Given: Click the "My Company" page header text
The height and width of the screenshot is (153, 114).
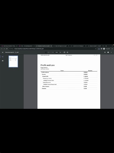Looking at the screenshot, I should [69, 55].
